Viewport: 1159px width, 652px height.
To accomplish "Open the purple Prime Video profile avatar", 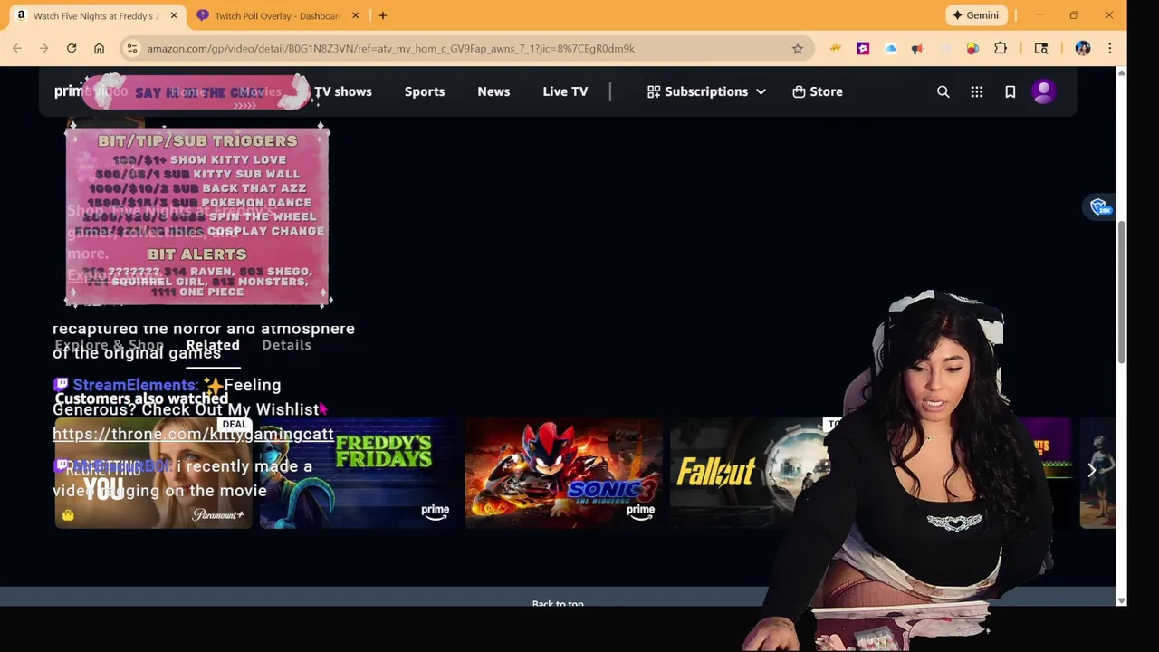I will (x=1043, y=91).
